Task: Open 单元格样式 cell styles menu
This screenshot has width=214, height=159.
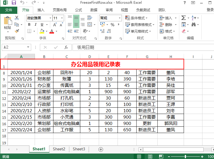Action: (138, 31)
